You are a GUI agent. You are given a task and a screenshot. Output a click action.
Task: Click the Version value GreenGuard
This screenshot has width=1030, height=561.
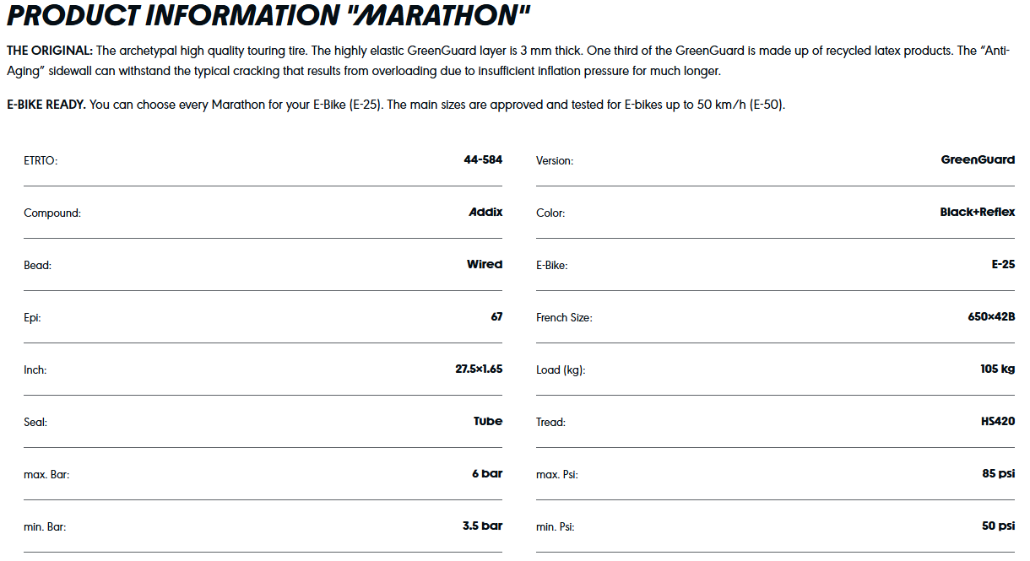coord(978,159)
